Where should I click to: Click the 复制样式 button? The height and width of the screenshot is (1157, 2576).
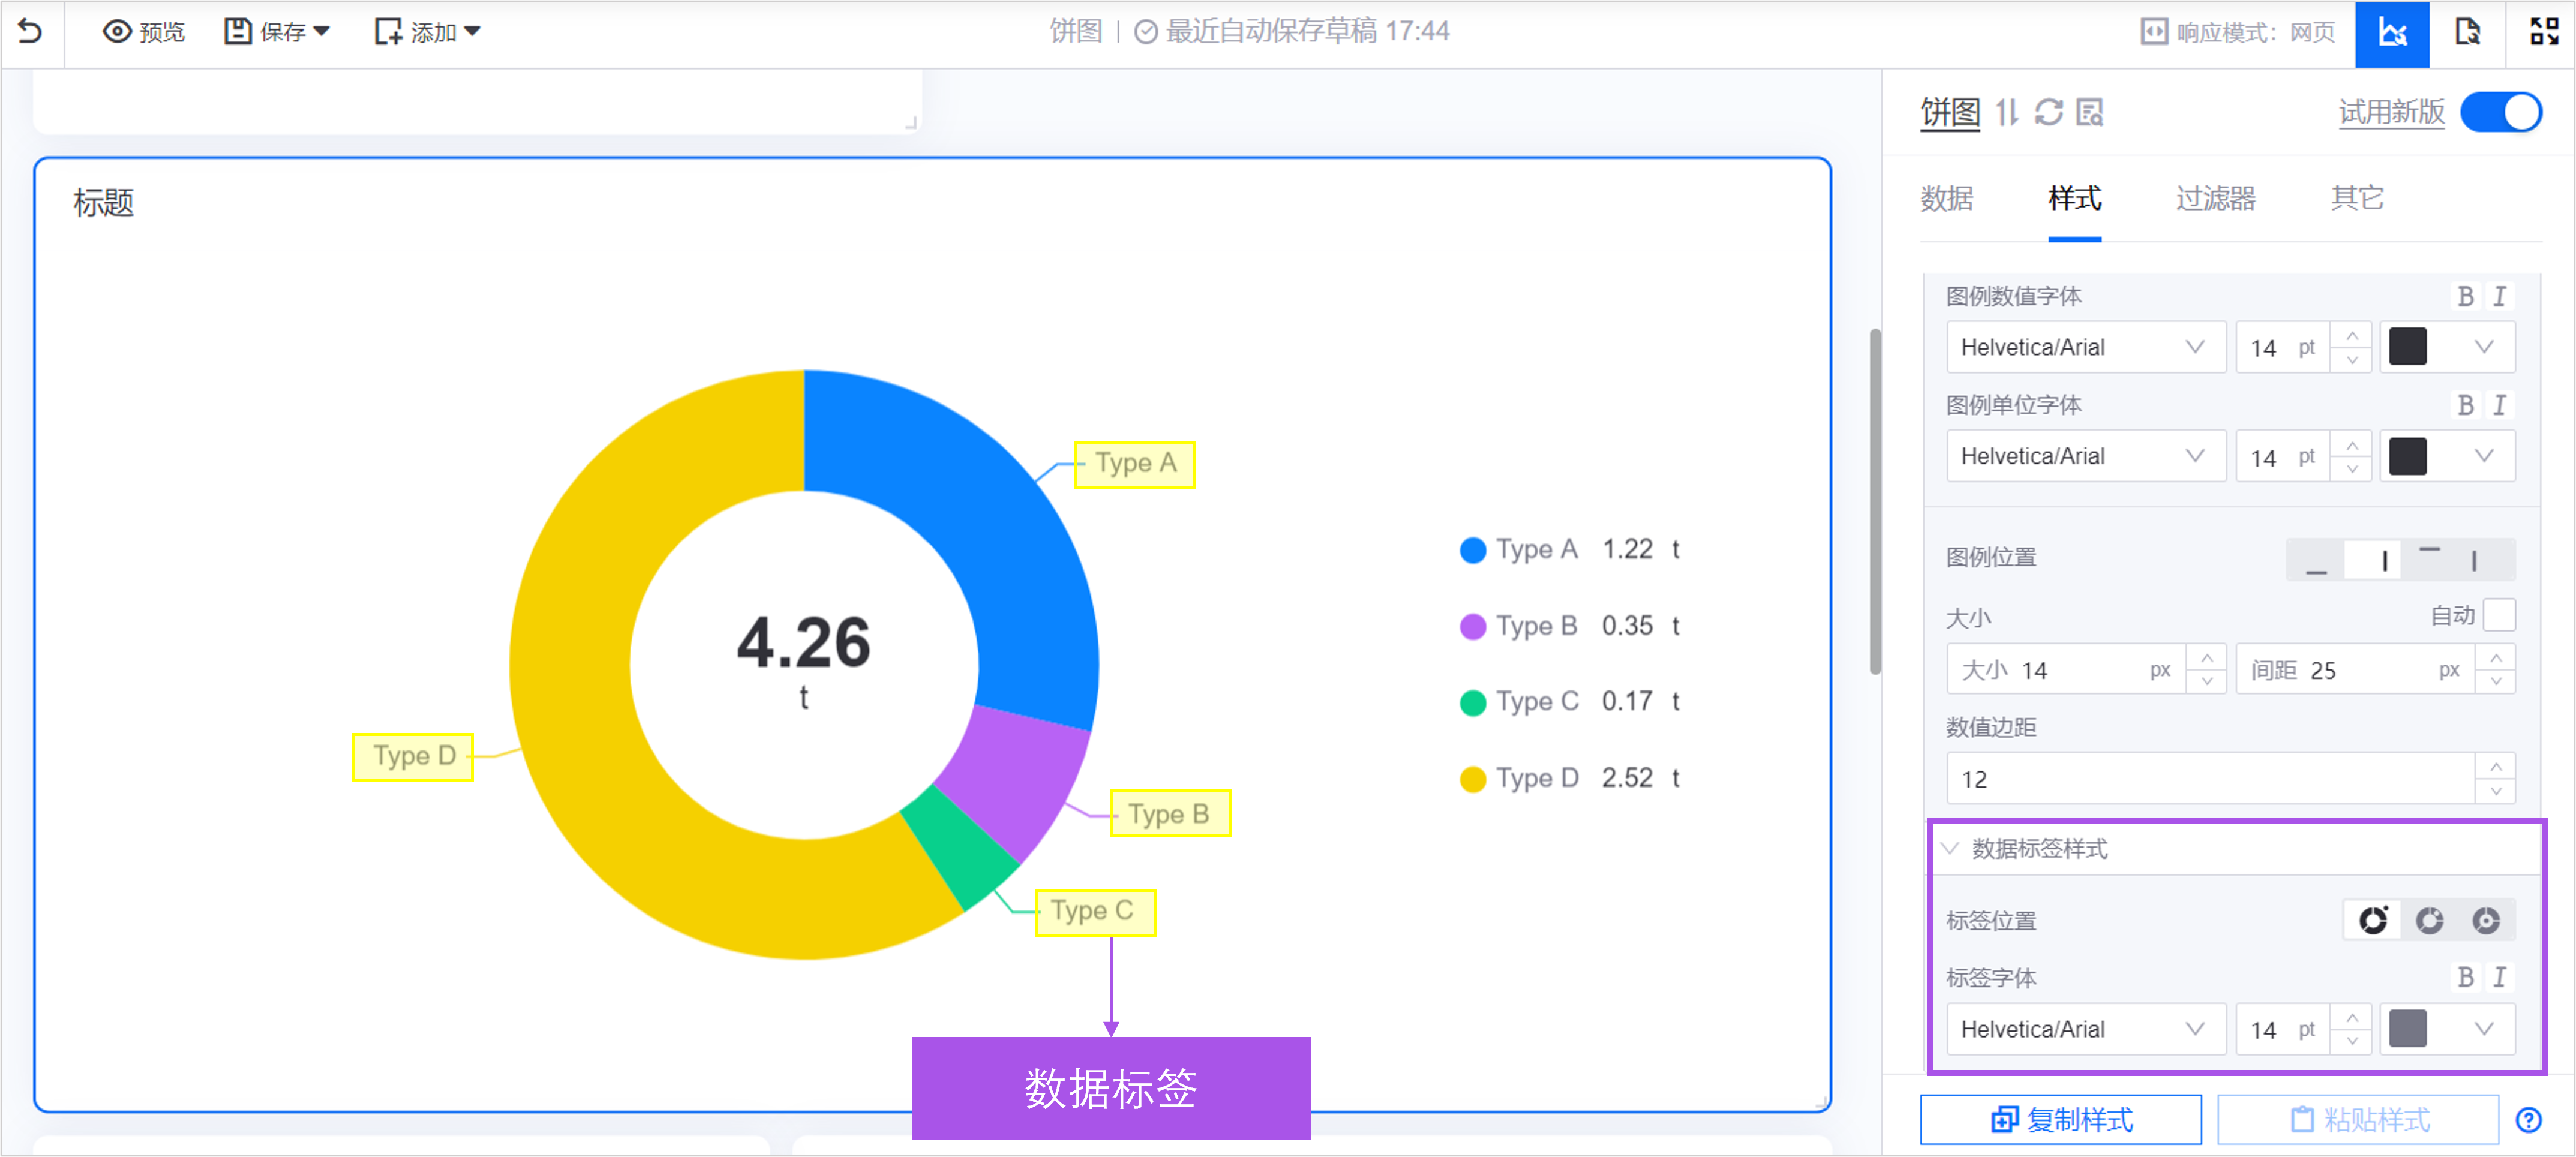tap(2060, 1120)
